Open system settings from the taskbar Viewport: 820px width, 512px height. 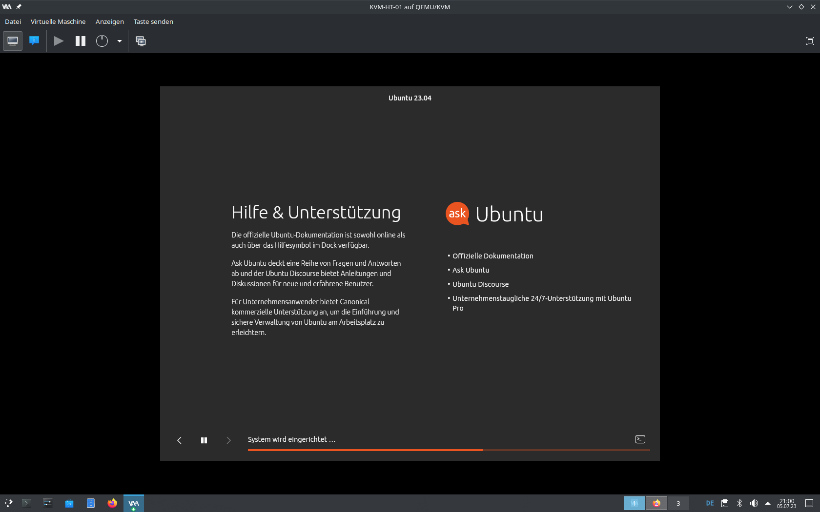pos(48,503)
